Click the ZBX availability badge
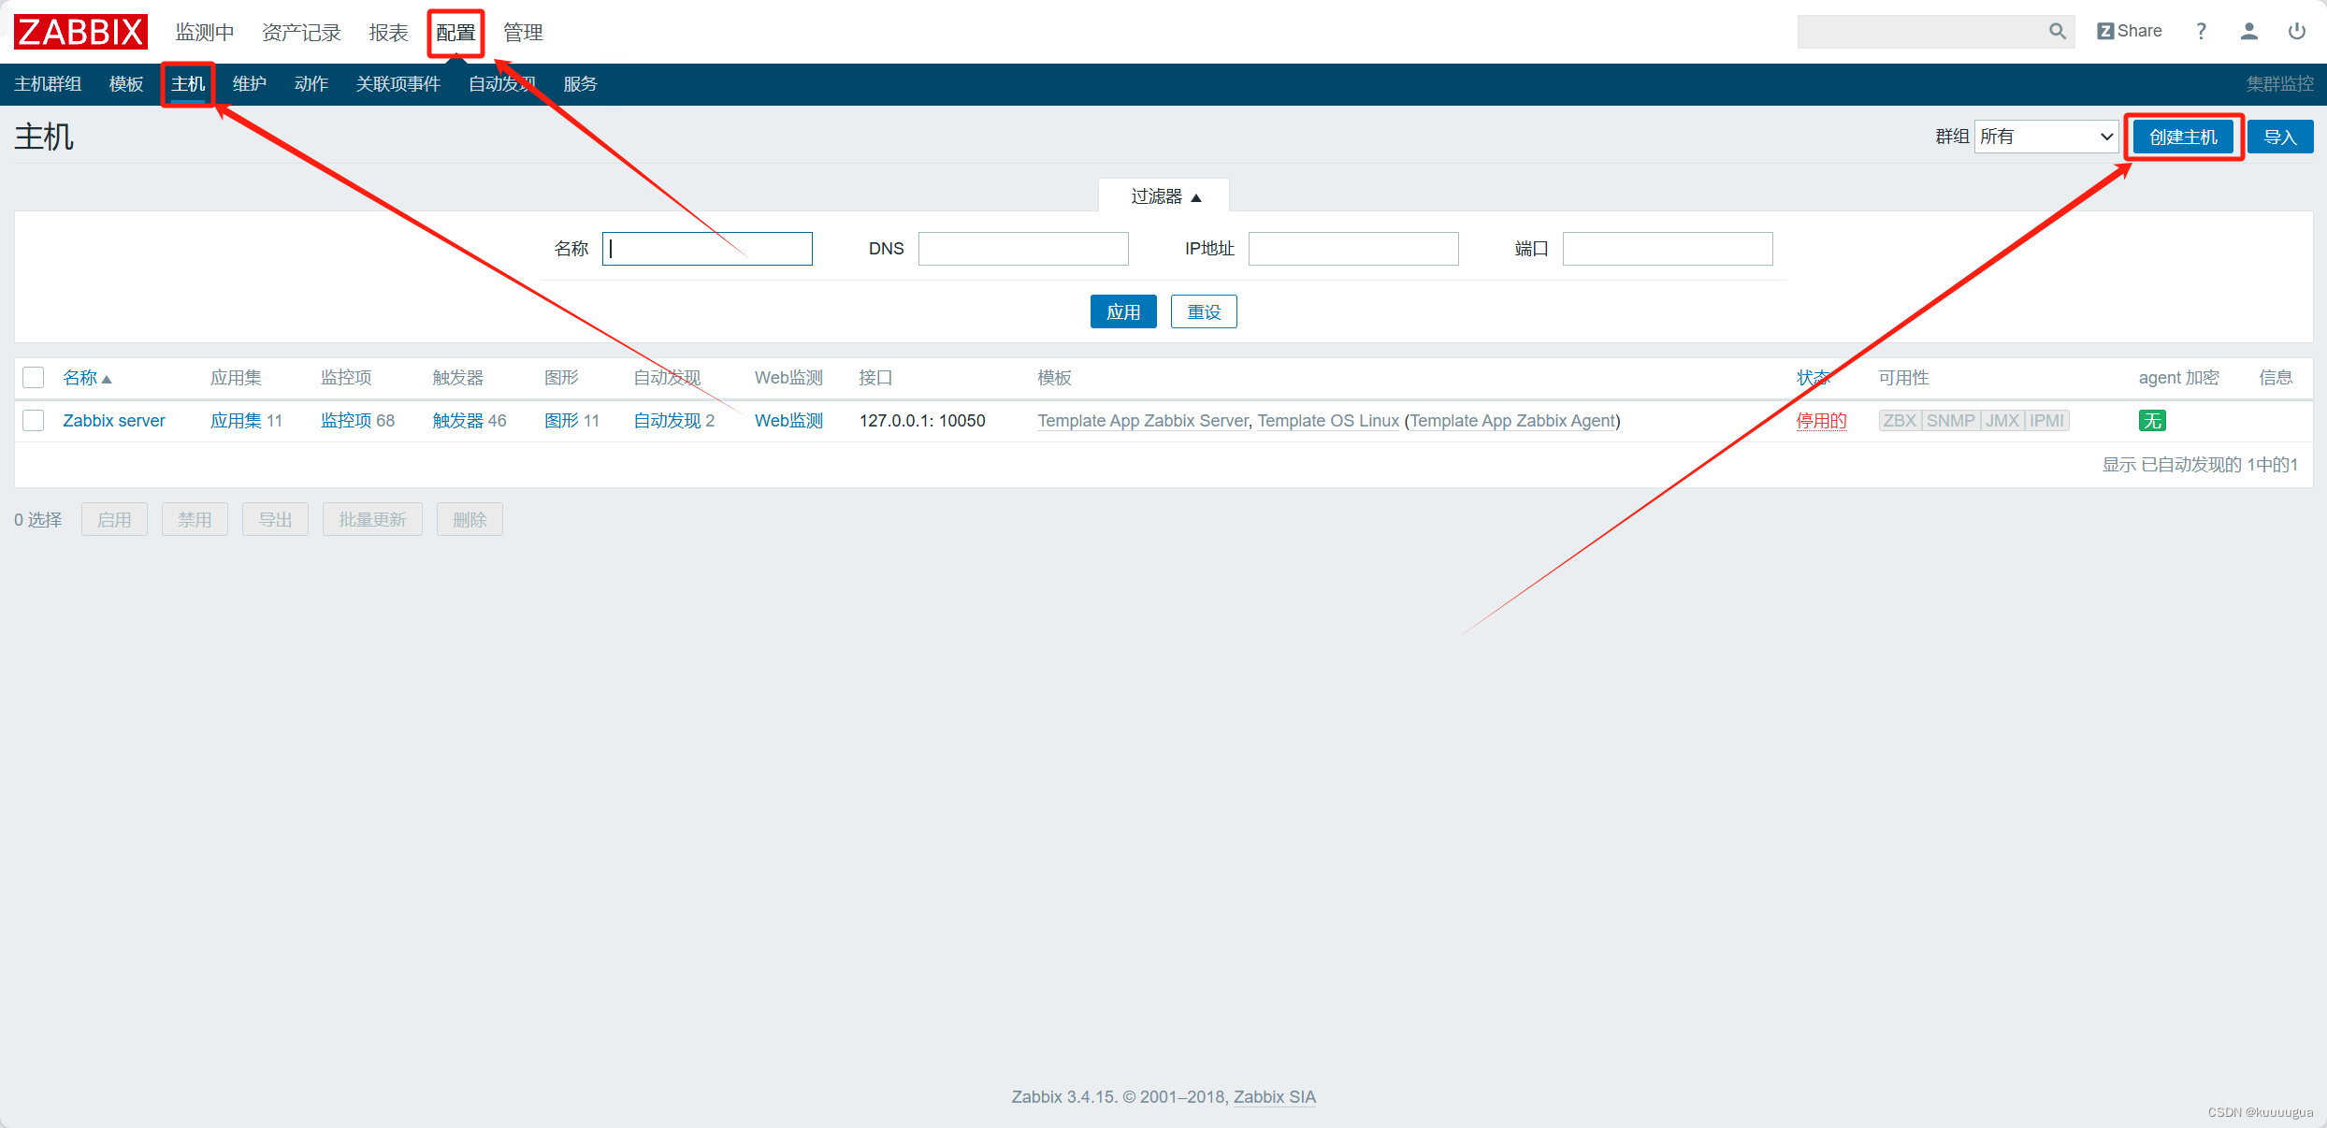 1900,421
